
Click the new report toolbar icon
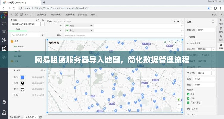click(11, 15)
